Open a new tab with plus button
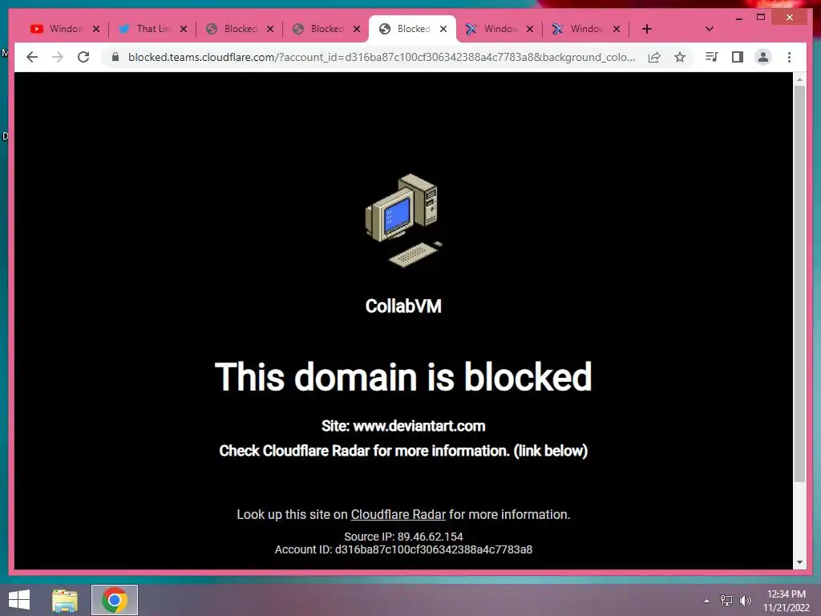The width and height of the screenshot is (821, 616). tap(647, 29)
